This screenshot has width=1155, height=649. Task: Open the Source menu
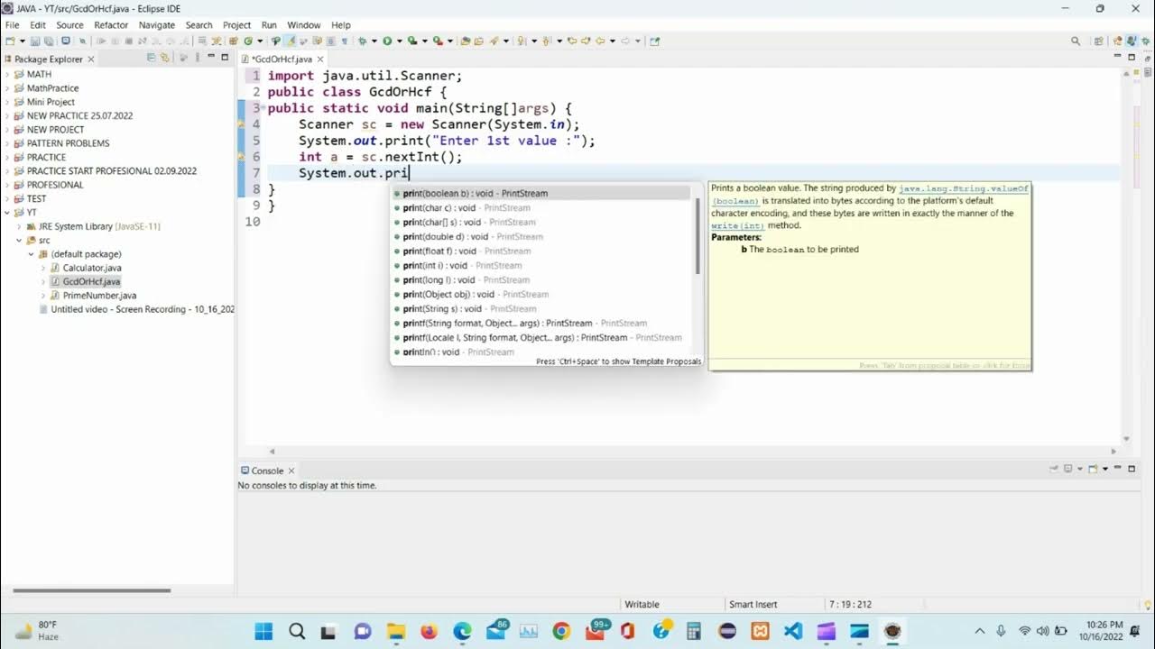(x=69, y=25)
